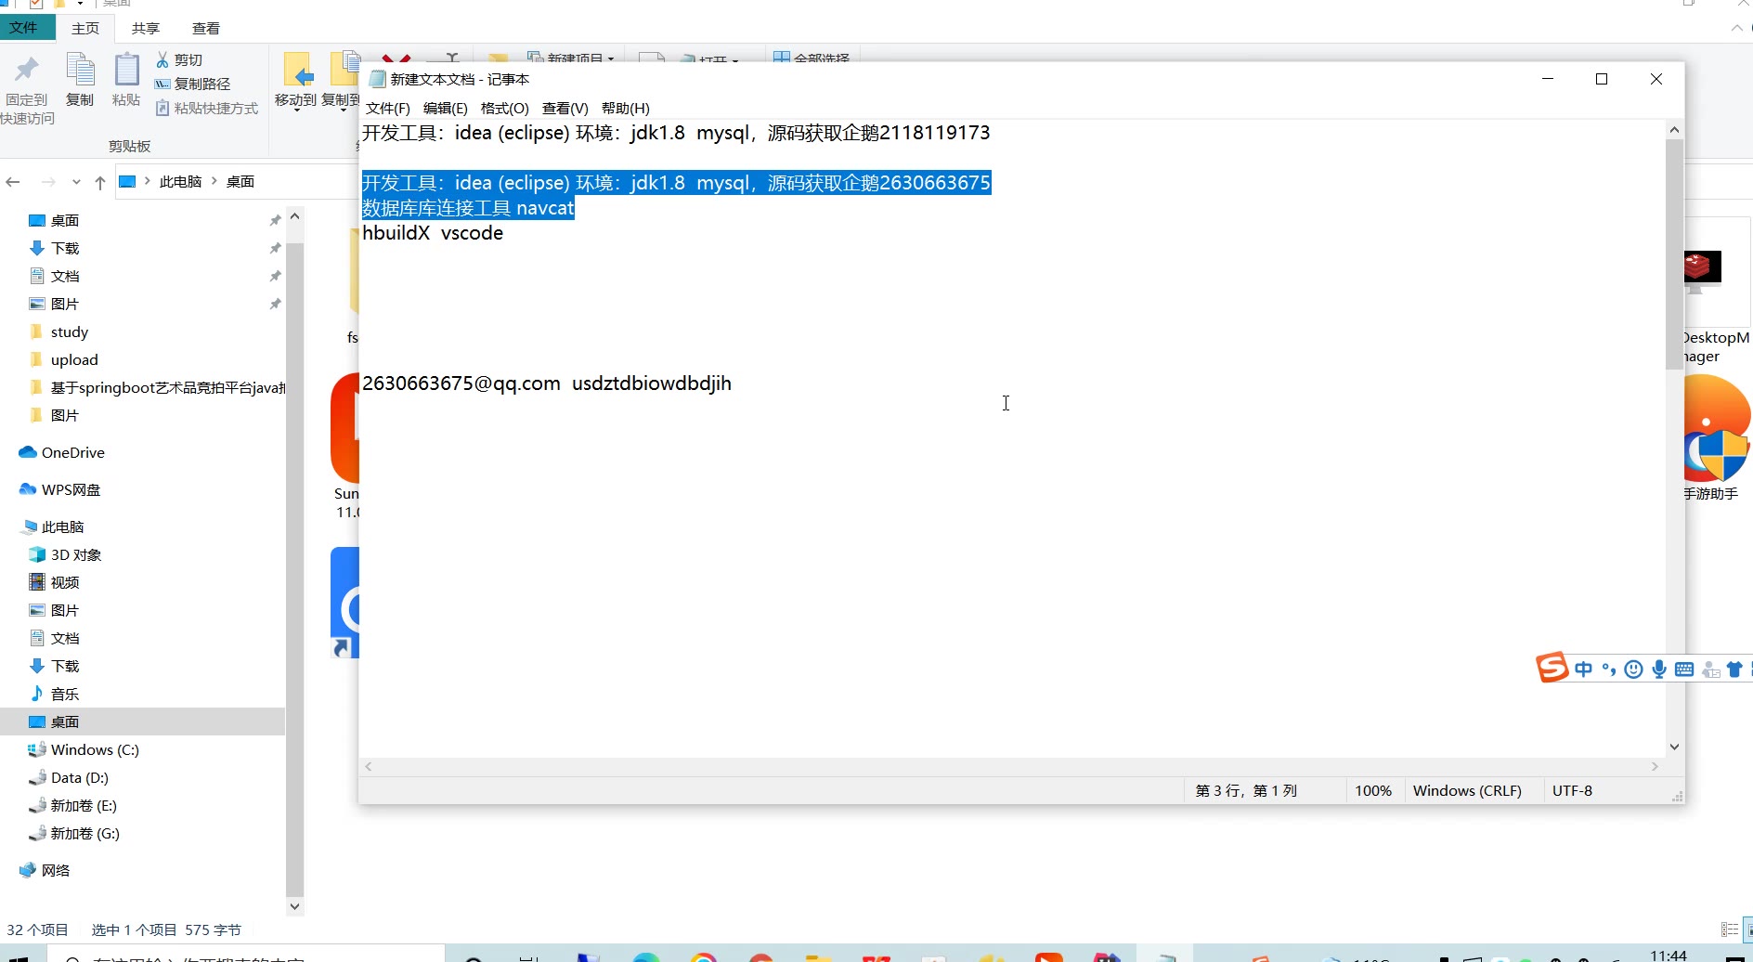Go back in File Explorer navigation
Image resolution: width=1753 pixels, height=962 pixels.
(13, 181)
